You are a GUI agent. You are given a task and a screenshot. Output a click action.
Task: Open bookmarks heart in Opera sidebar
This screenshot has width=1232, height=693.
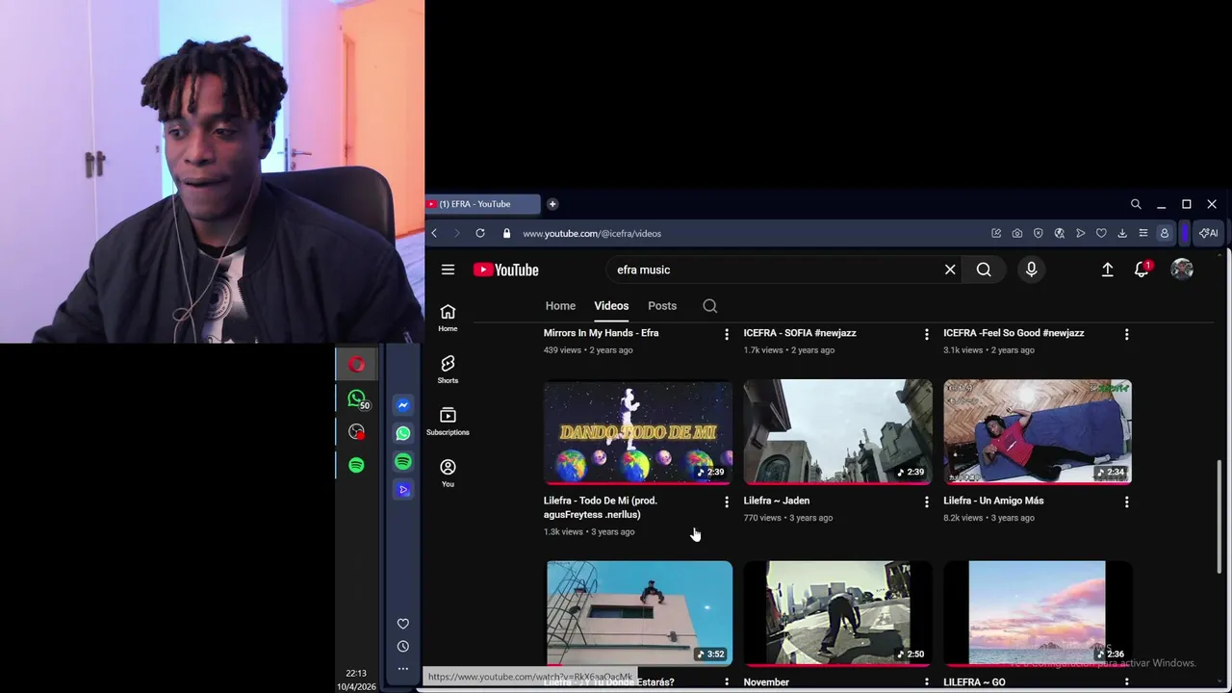click(x=403, y=624)
